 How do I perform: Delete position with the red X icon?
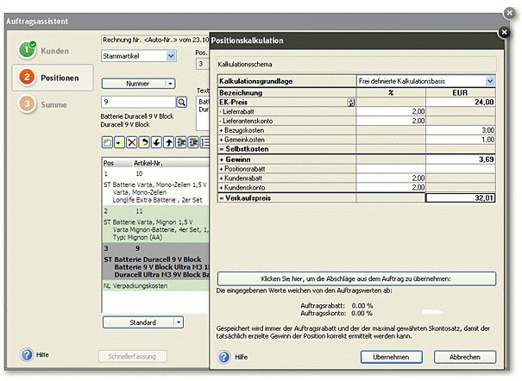tap(132, 142)
